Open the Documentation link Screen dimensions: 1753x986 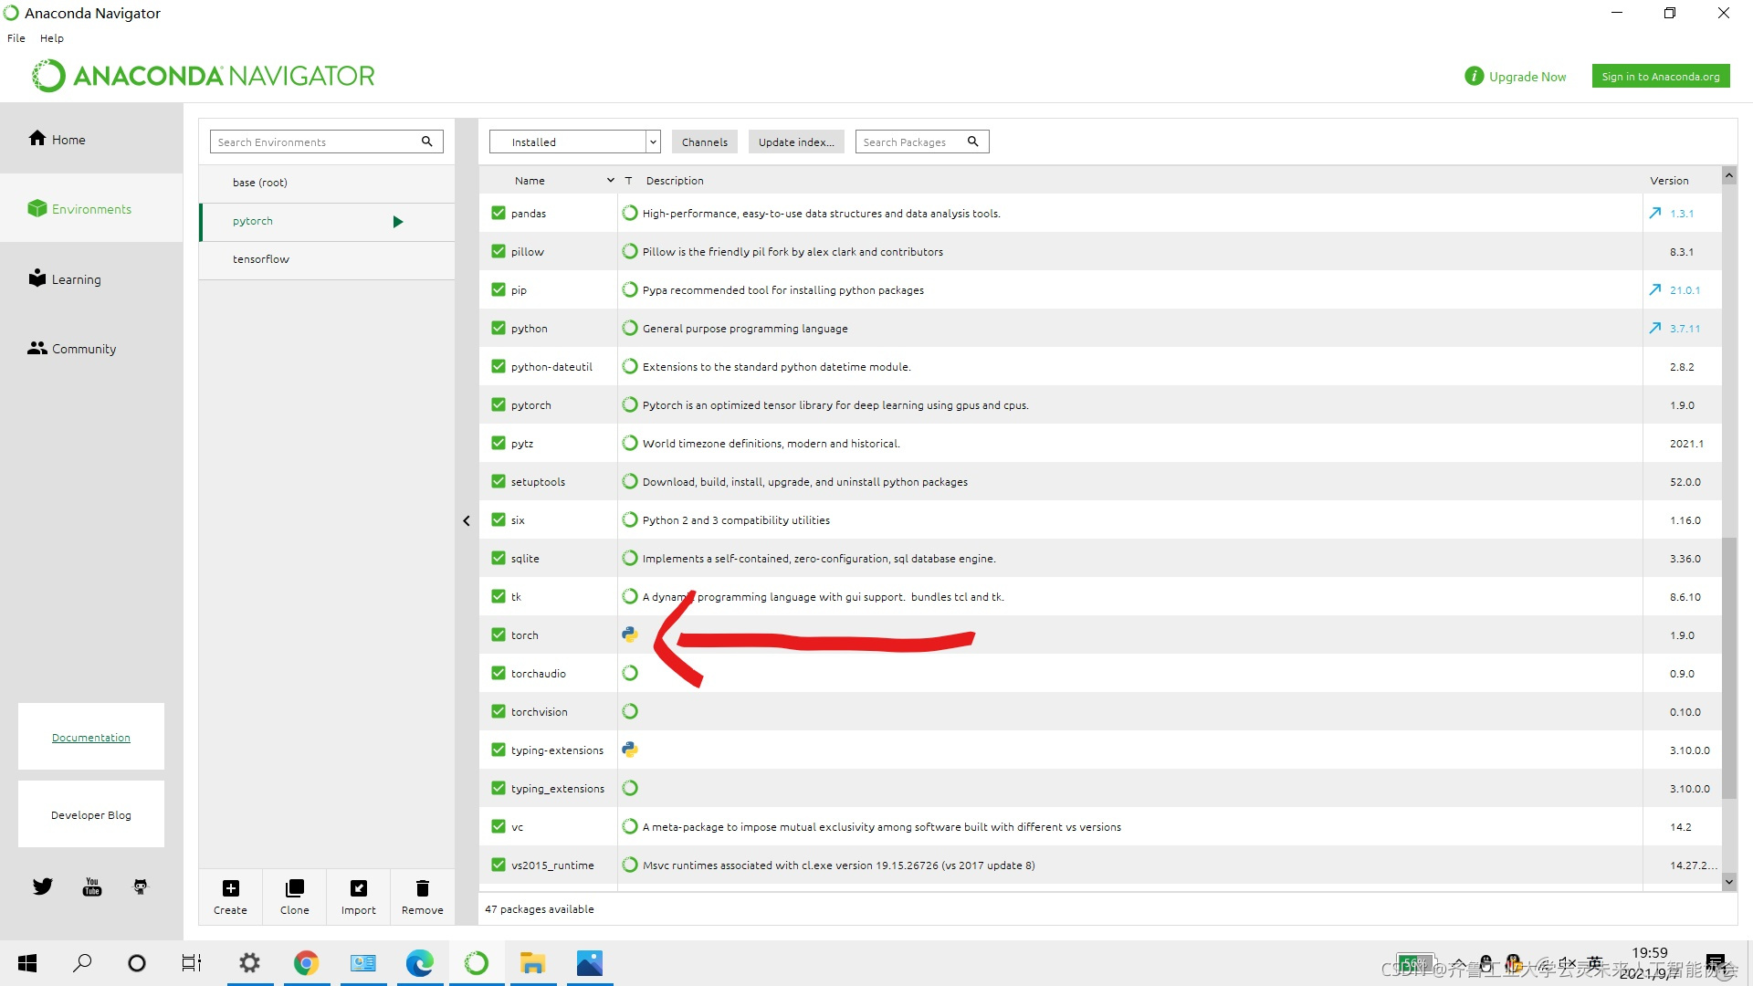91,737
